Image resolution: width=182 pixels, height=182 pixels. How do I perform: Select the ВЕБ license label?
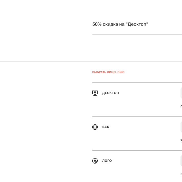(106, 127)
